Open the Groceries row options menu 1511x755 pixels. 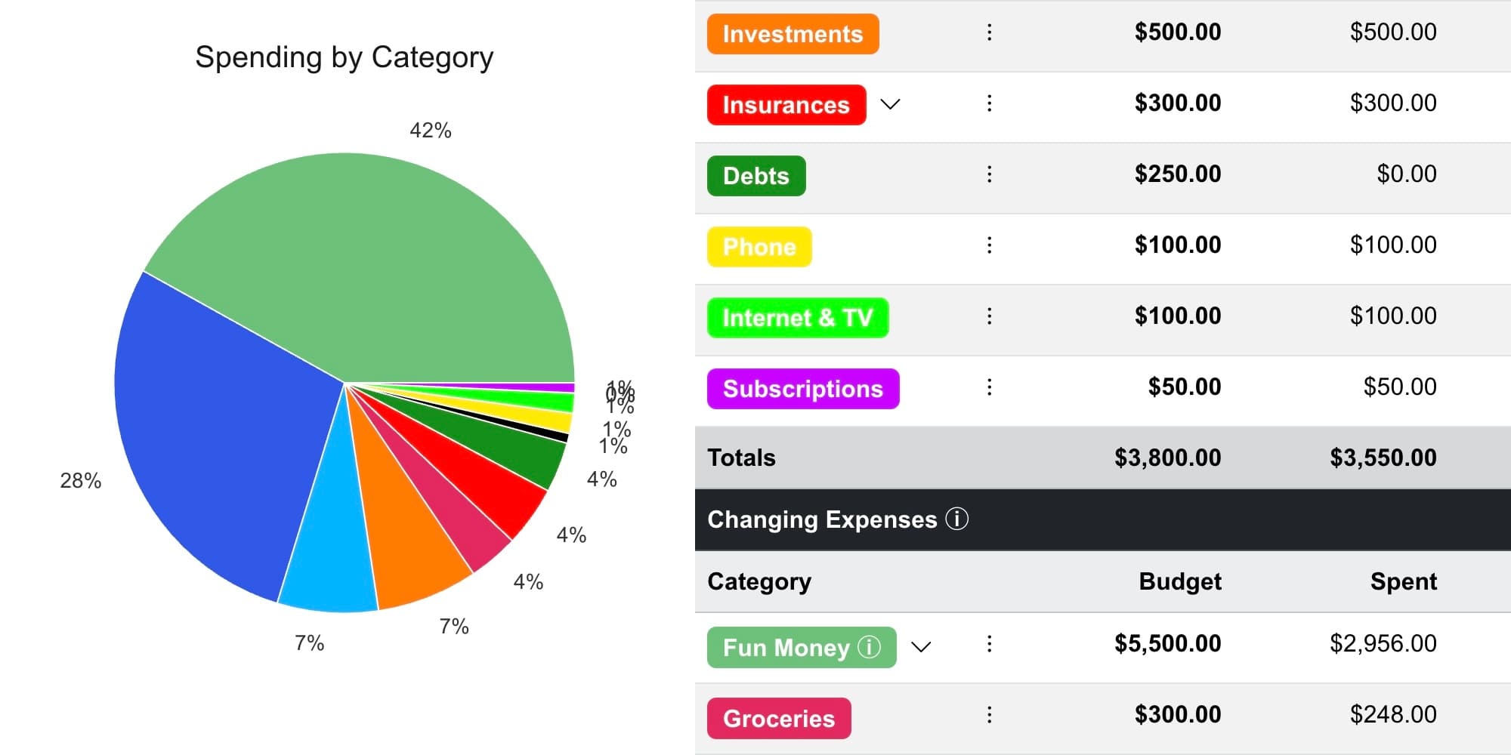(989, 715)
